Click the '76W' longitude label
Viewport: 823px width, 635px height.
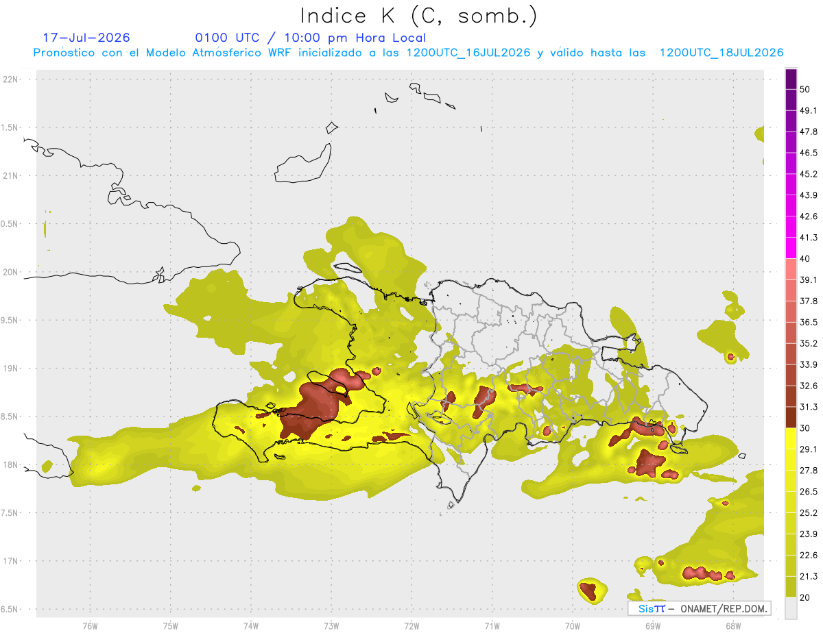tap(90, 627)
